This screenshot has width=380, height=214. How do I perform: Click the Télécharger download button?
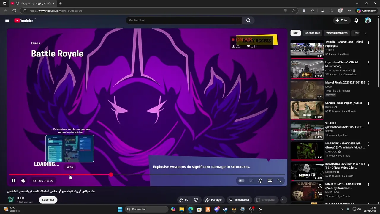click(239, 200)
